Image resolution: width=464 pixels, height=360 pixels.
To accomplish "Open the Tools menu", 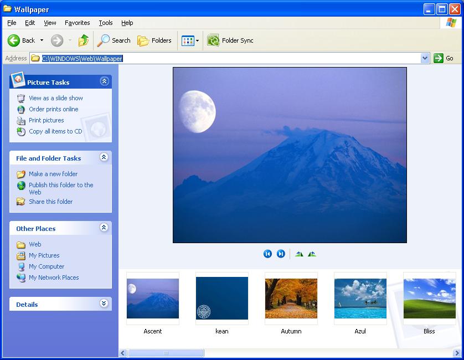I will tap(105, 23).
